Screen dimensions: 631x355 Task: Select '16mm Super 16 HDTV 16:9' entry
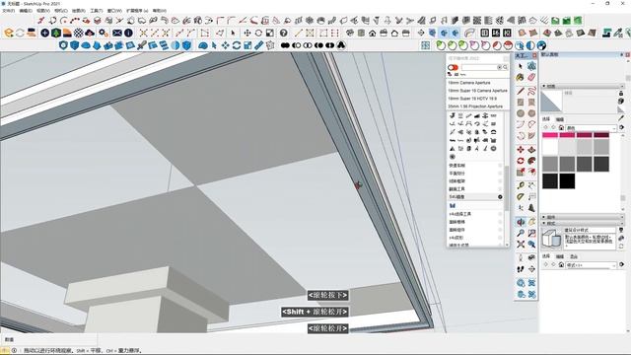[472, 99]
